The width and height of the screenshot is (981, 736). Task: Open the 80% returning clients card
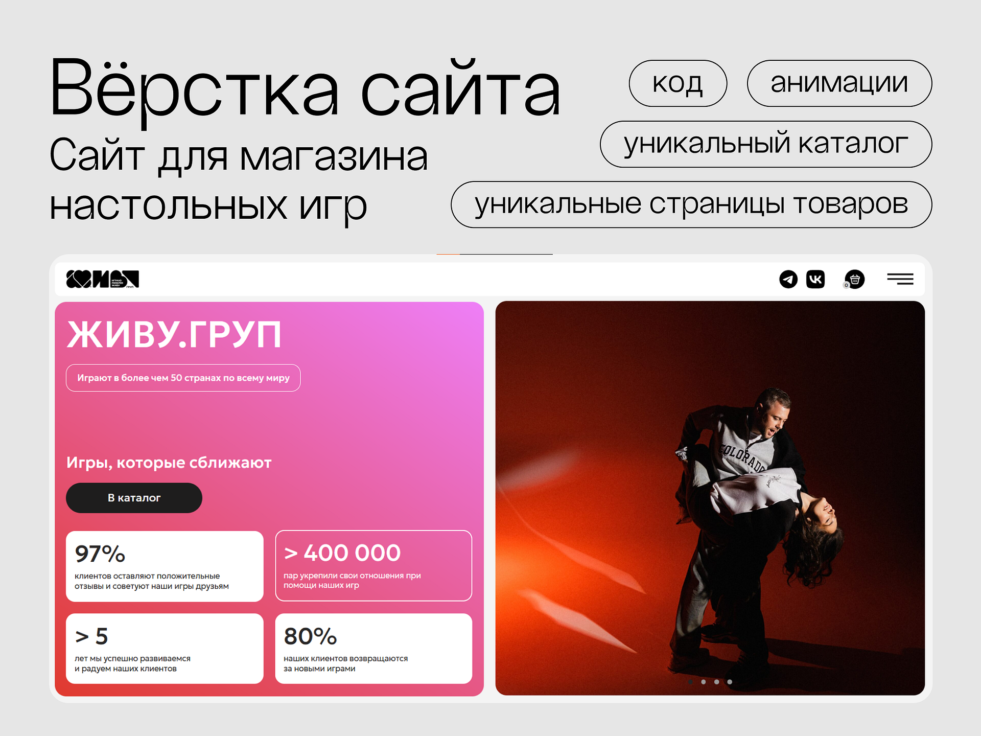tap(373, 649)
